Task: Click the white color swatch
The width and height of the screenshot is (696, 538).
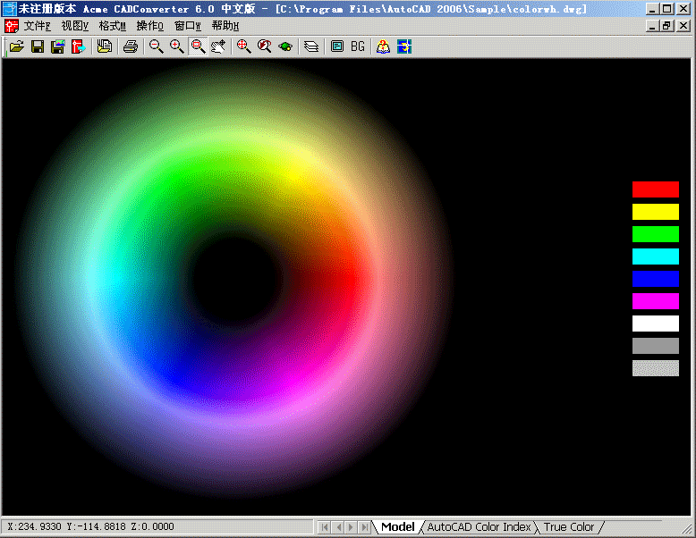Action: (656, 324)
